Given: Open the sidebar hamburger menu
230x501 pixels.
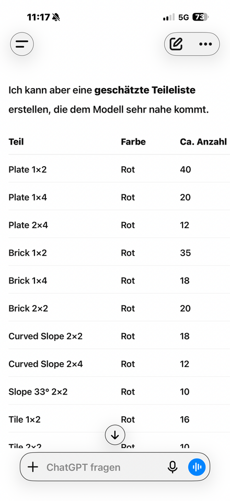Looking at the screenshot, I should [21, 44].
